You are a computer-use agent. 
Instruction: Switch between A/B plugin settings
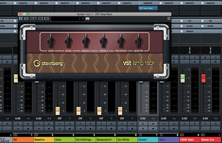point(41,19)
